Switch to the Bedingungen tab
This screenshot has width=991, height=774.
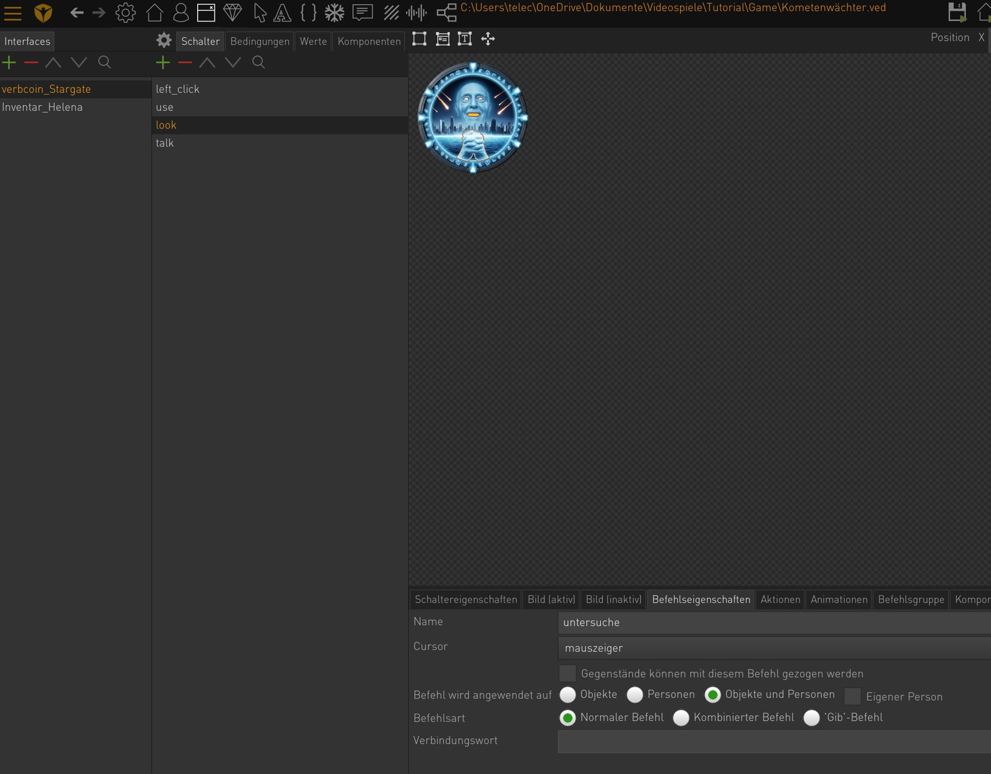[x=260, y=41]
